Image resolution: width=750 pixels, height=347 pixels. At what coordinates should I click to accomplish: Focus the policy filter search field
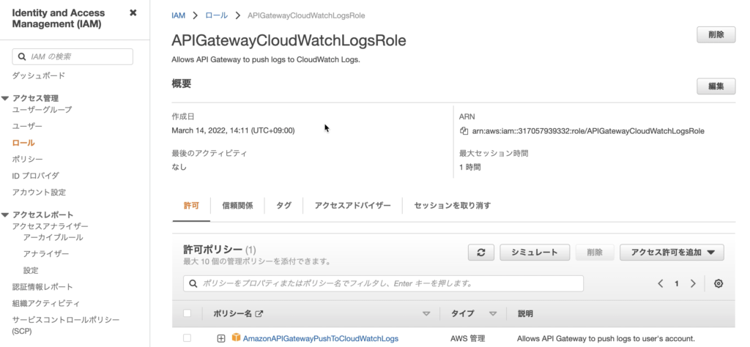point(383,283)
